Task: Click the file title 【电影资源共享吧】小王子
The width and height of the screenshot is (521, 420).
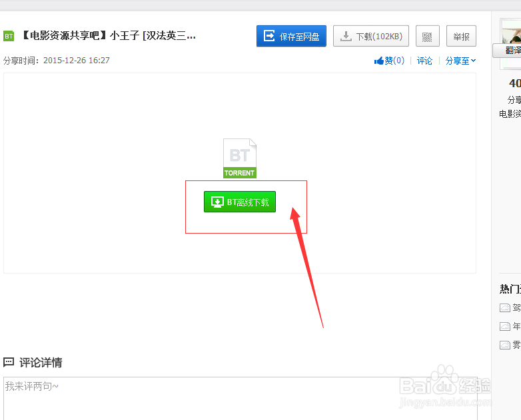Action: tap(109, 35)
